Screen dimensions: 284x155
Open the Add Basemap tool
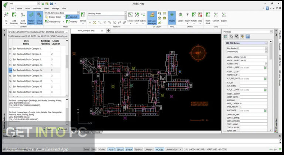(14, 18)
